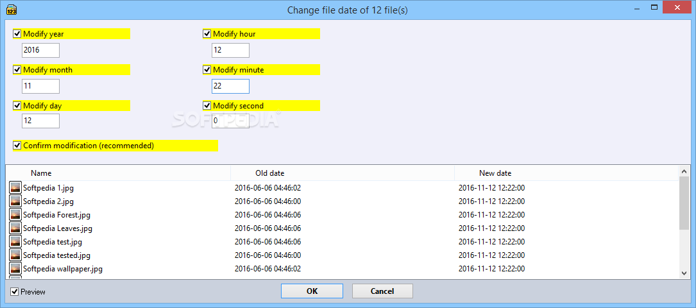Screen dimensions: 696x308
Task: Select the Softpedia Leaves.jpg file name
Action: coord(58,228)
